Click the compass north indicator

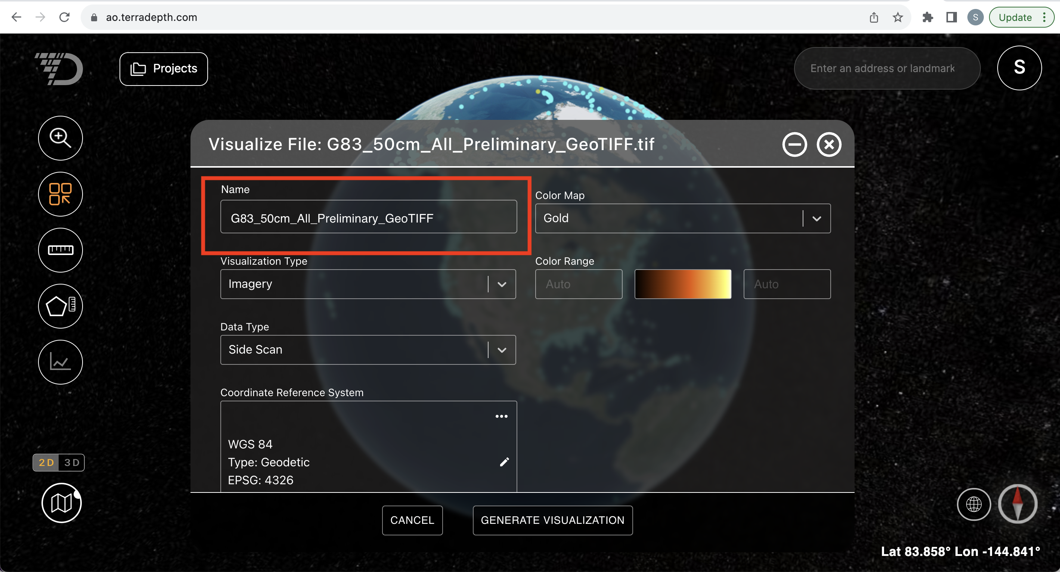tap(1018, 503)
